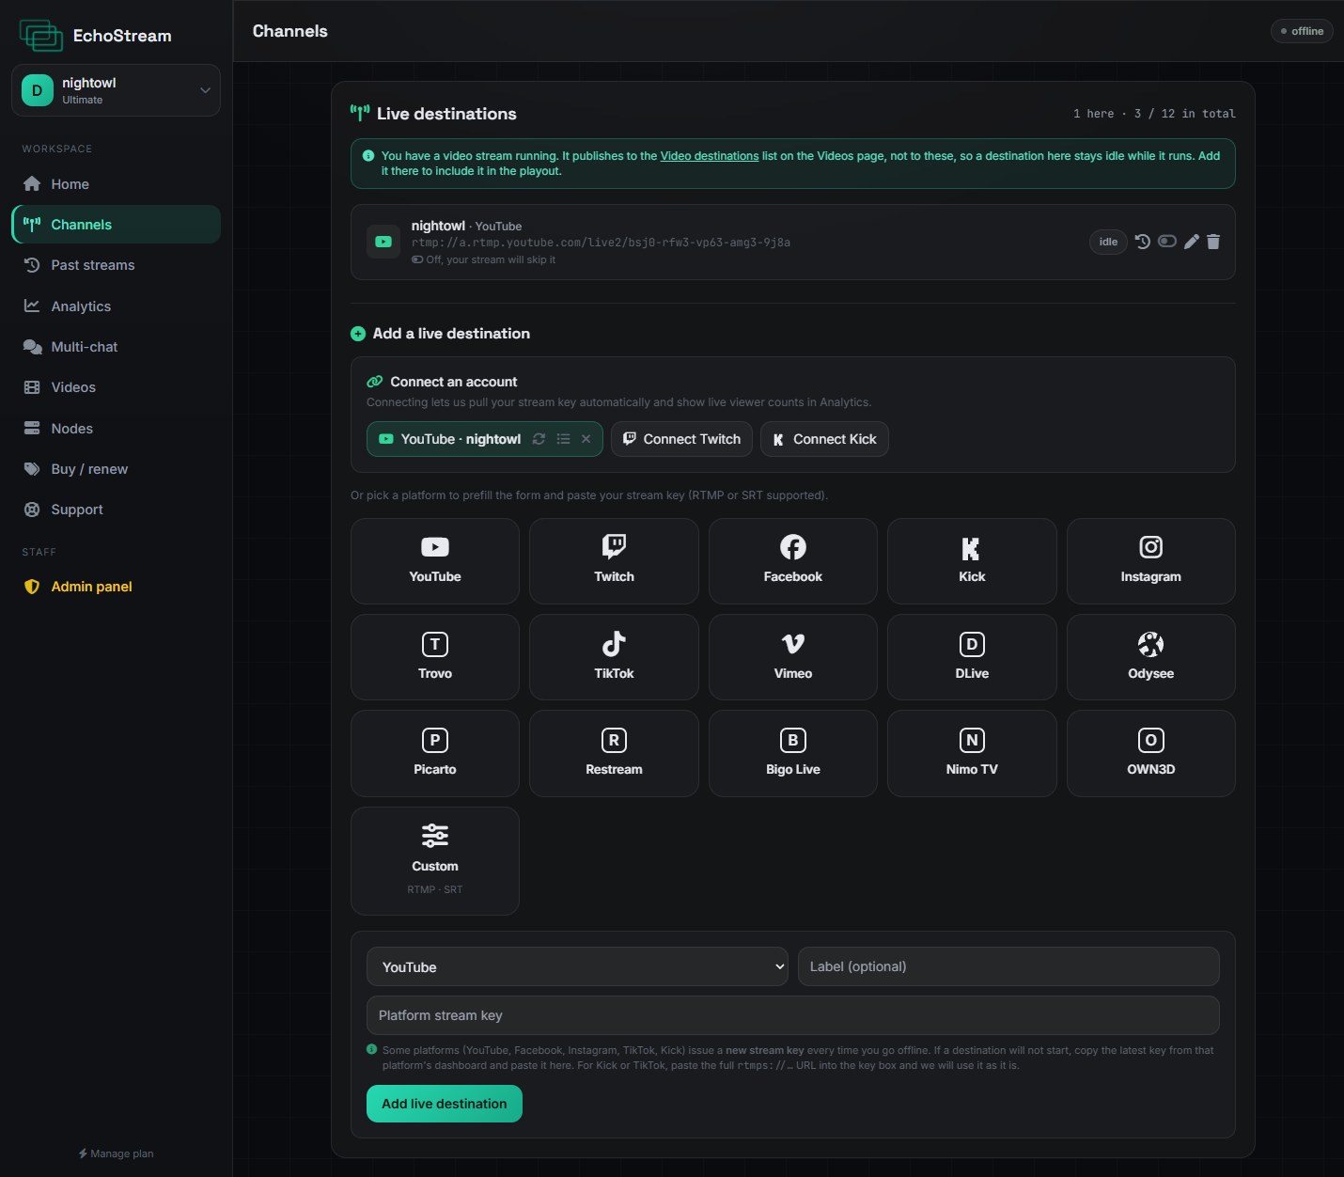Delete the nightowl YouTube destination
The image size is (1344, 1177).
[1213, 242]
